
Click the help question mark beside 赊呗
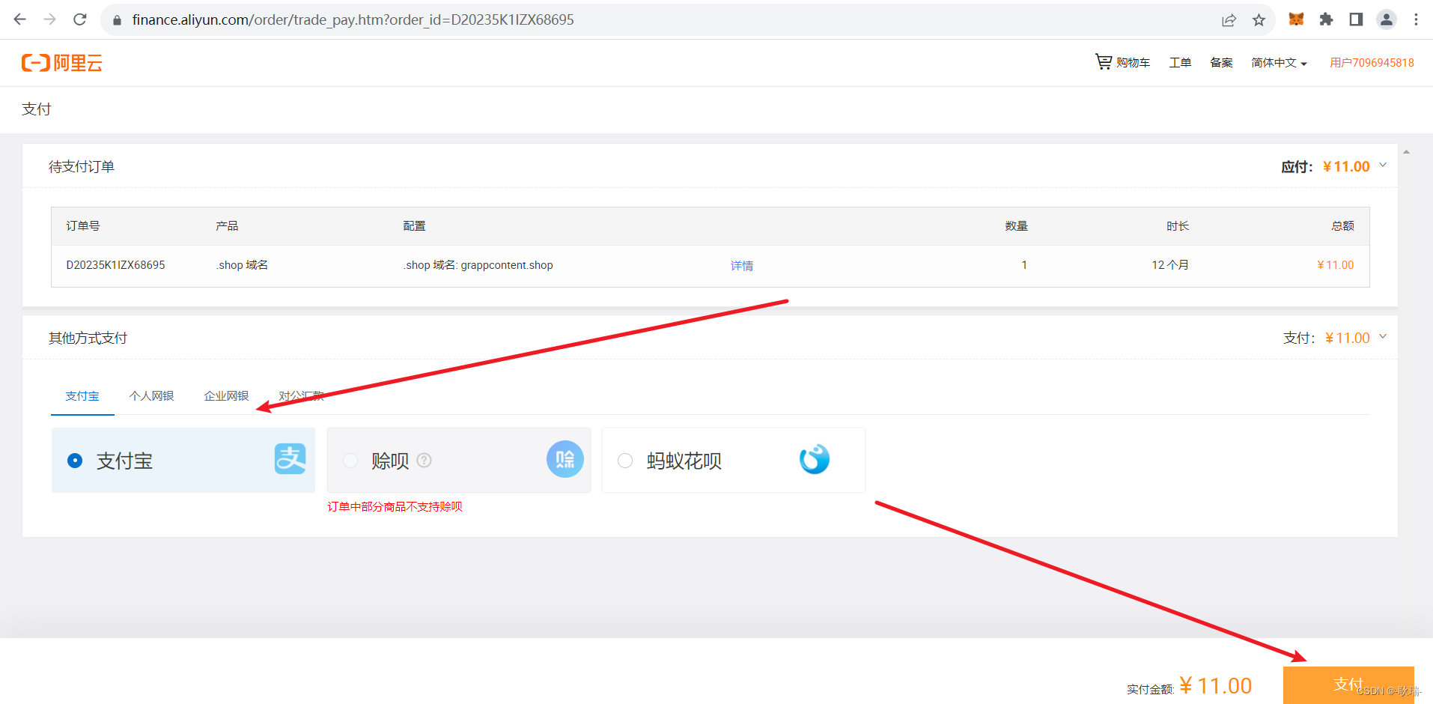pos(425,460)
